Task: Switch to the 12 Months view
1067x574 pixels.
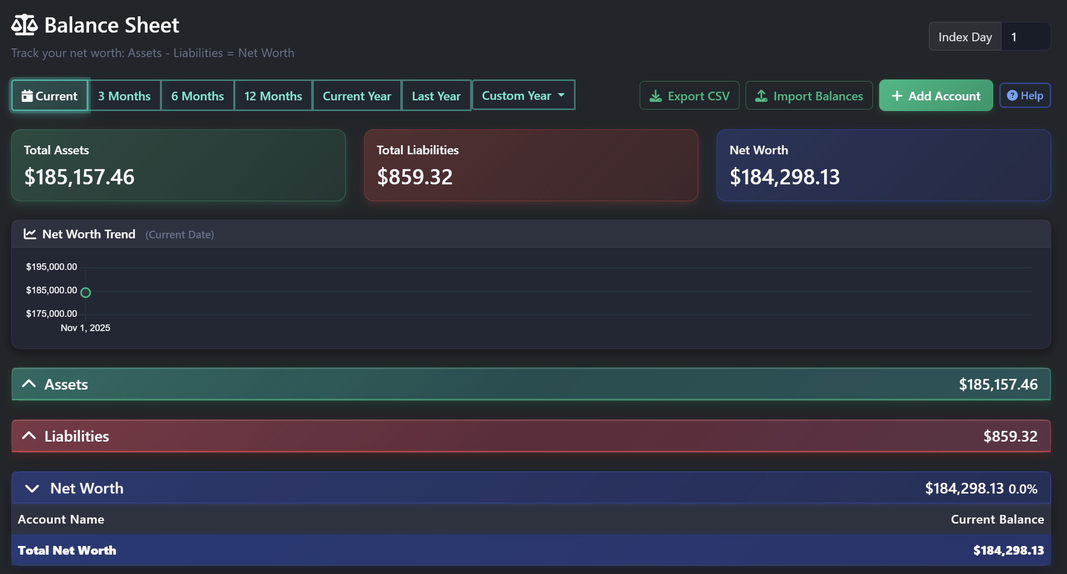Action: pos(273,95)
